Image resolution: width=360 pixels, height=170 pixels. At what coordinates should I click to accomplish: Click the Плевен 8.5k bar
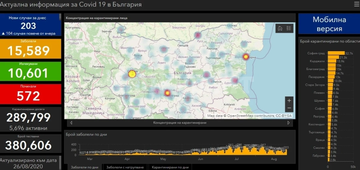[330, 93]
